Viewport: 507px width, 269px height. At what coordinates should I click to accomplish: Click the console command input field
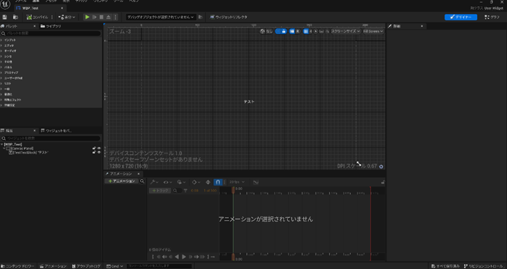[160, 266]
